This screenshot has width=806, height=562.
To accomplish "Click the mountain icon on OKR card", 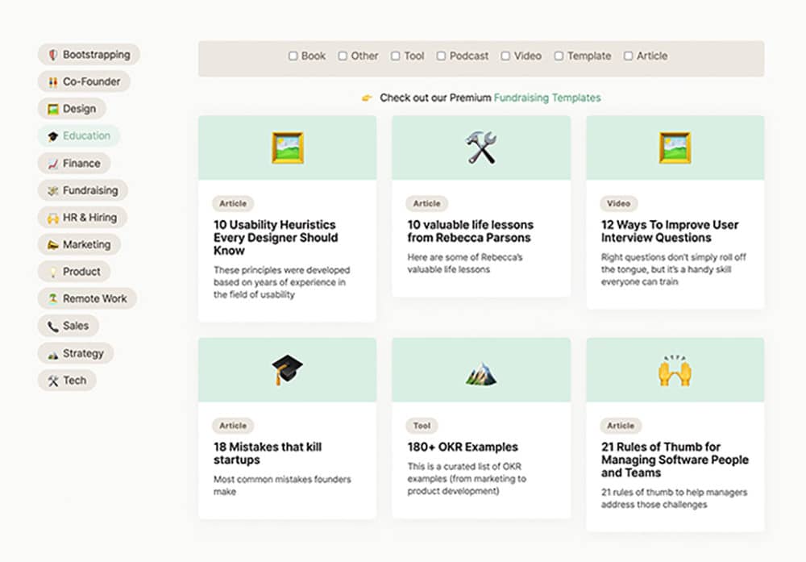I will click(x=481, y=373).
